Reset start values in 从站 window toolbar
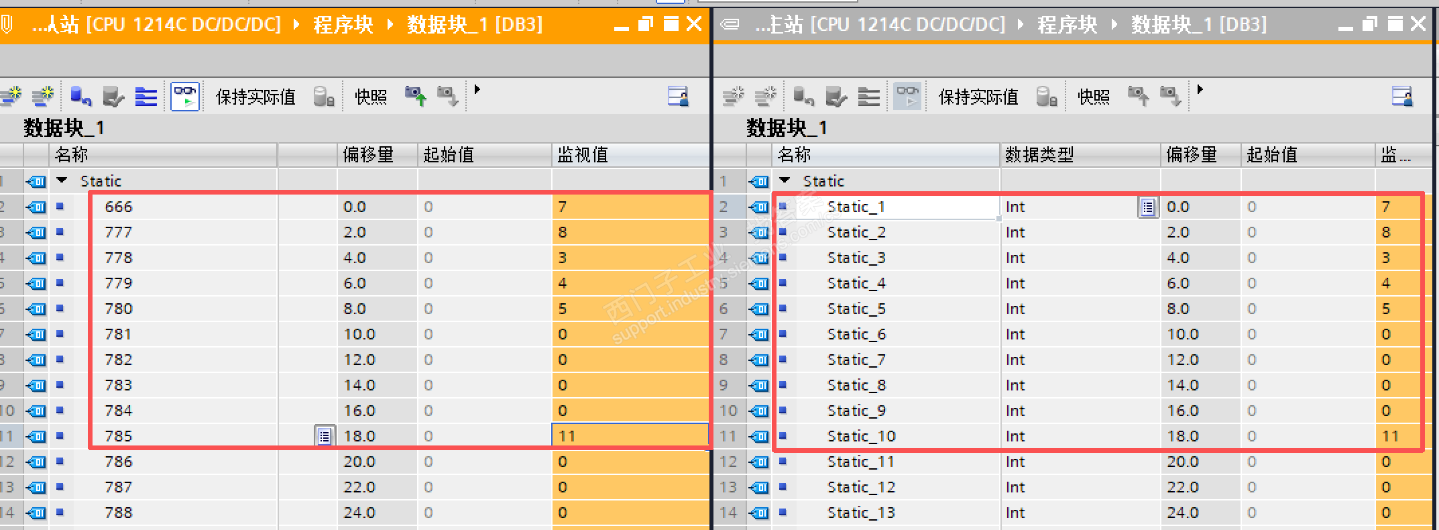Image resolution: width=1439 pixels, height=530 pixels. (x=81, y=97)
